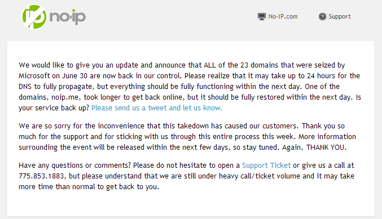Click the question mark Support icon
Image resolution: width=382 pixels, height=219 pixels.
click(322, 16)
